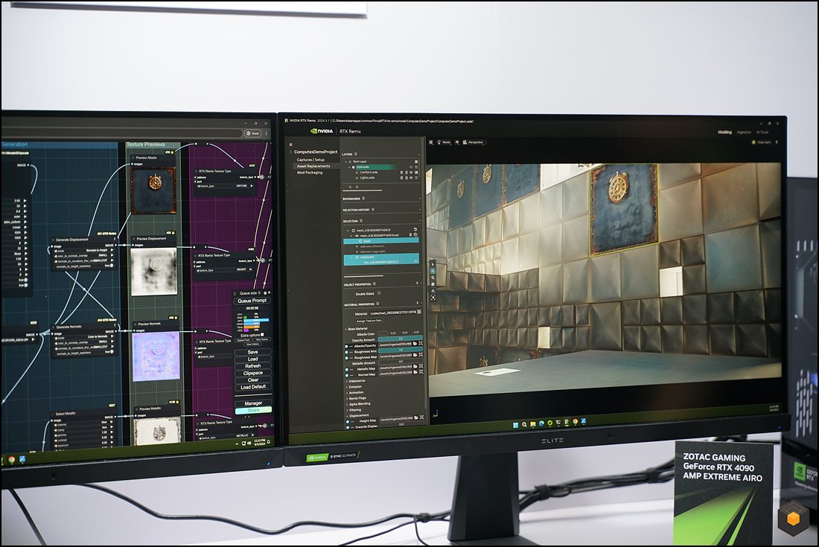
Task: Collapse the Base Material group
Action: (345, 329)
